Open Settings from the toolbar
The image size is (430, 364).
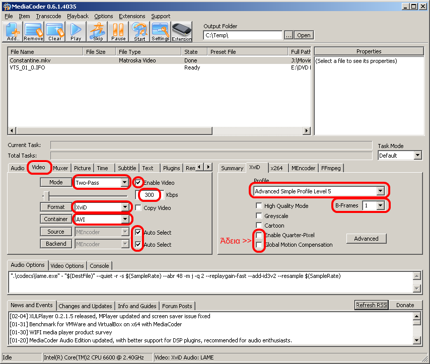(x=161, y=32)
